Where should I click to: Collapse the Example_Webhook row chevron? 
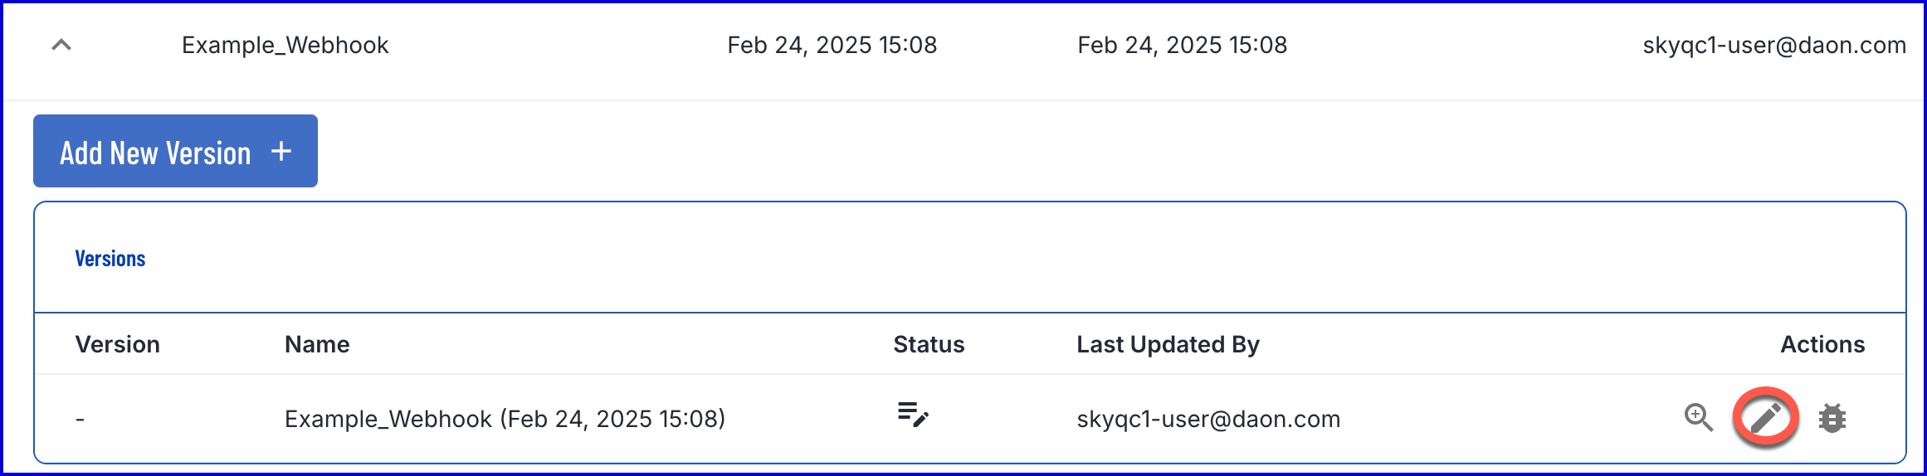(x=61, y=45)
